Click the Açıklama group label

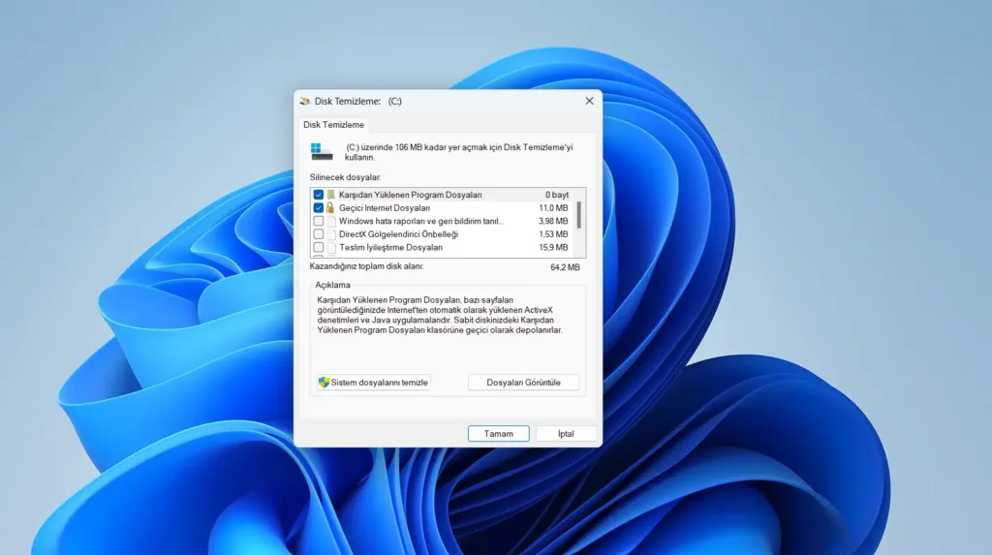point(332,285)
